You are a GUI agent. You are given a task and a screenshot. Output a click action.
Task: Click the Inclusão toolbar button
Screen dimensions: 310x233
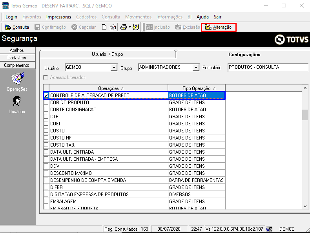point(158,27)
